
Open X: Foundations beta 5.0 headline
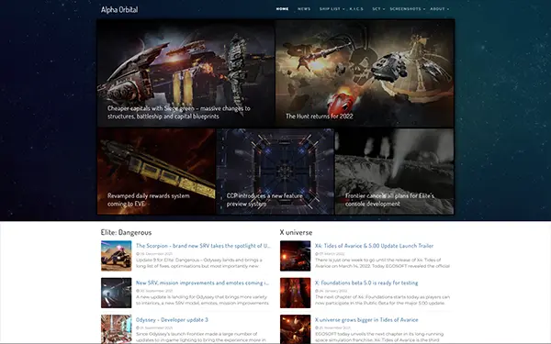(366, 283)
